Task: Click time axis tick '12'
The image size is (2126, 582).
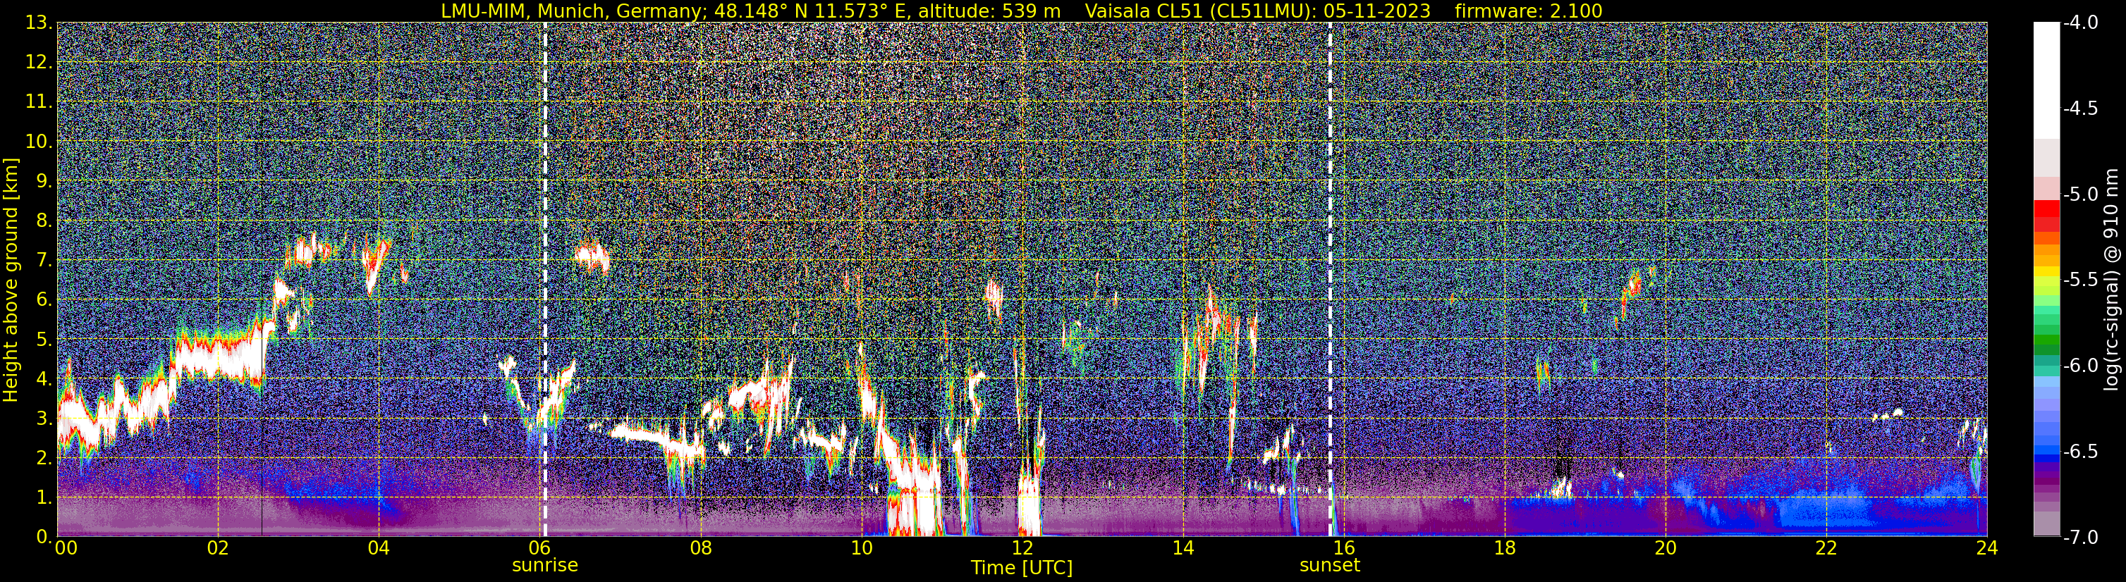Action: click(1022, 549)
